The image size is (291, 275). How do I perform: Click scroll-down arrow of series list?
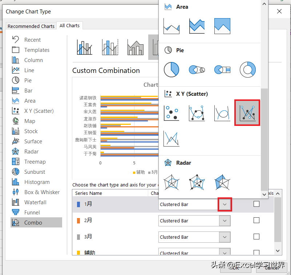pos(278,251)
